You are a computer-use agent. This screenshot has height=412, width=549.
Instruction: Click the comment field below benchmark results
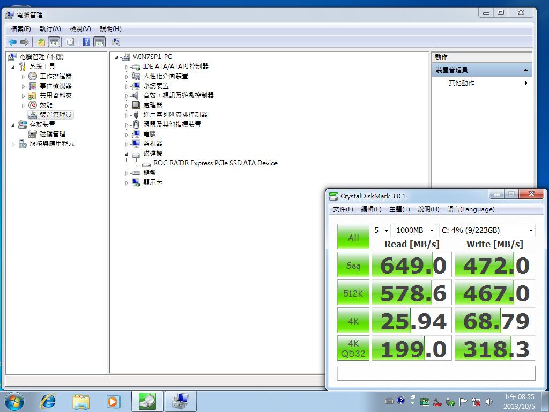[436, 373]
